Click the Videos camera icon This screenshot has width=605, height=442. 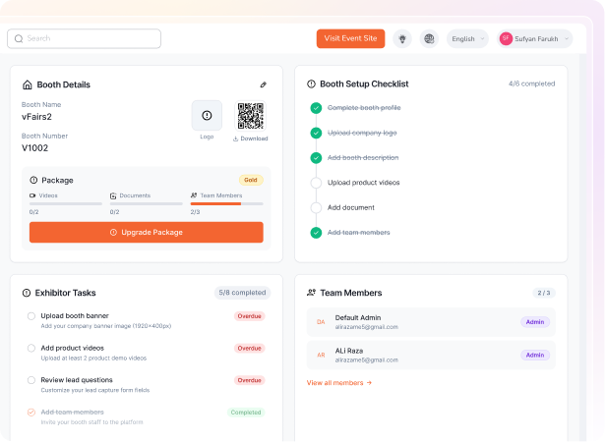(32, 195)
